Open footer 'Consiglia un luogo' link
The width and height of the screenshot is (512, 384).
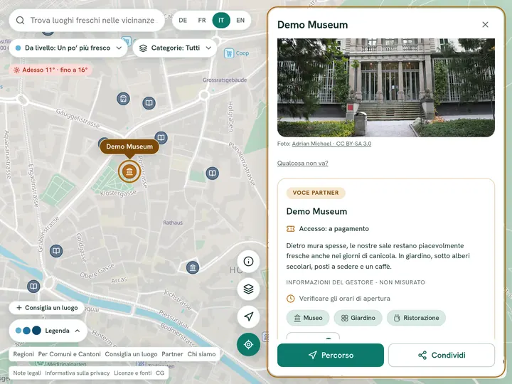tap(131, 354)
